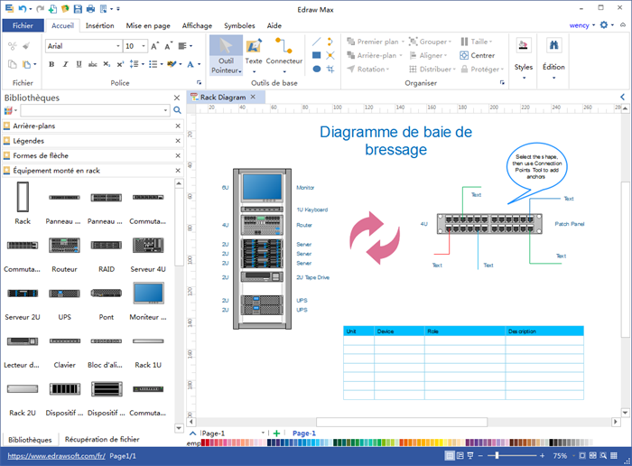Expand the Page-1 page list dropdown
This screenshot has width=632, height=466.
[x=264, y=433]
